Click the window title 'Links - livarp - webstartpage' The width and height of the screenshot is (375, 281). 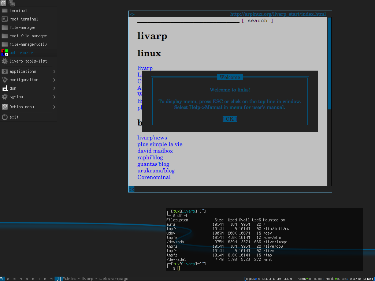click(97, 278)
